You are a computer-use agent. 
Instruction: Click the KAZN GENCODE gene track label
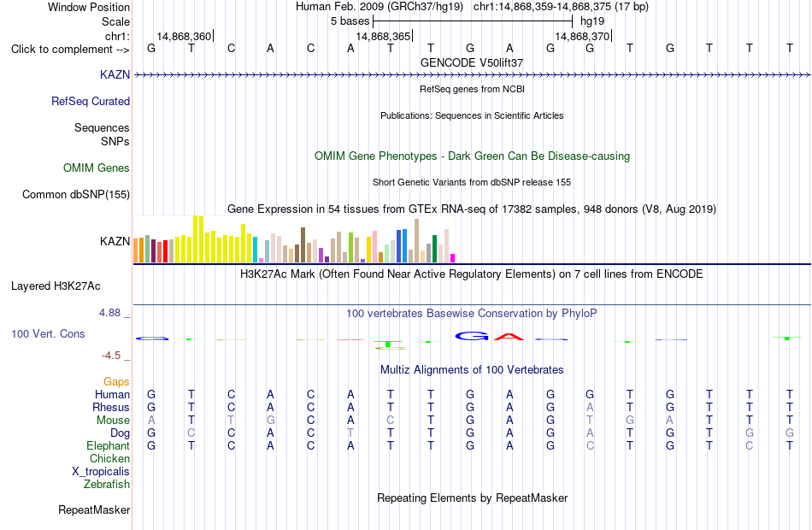(x=115, y=74)
